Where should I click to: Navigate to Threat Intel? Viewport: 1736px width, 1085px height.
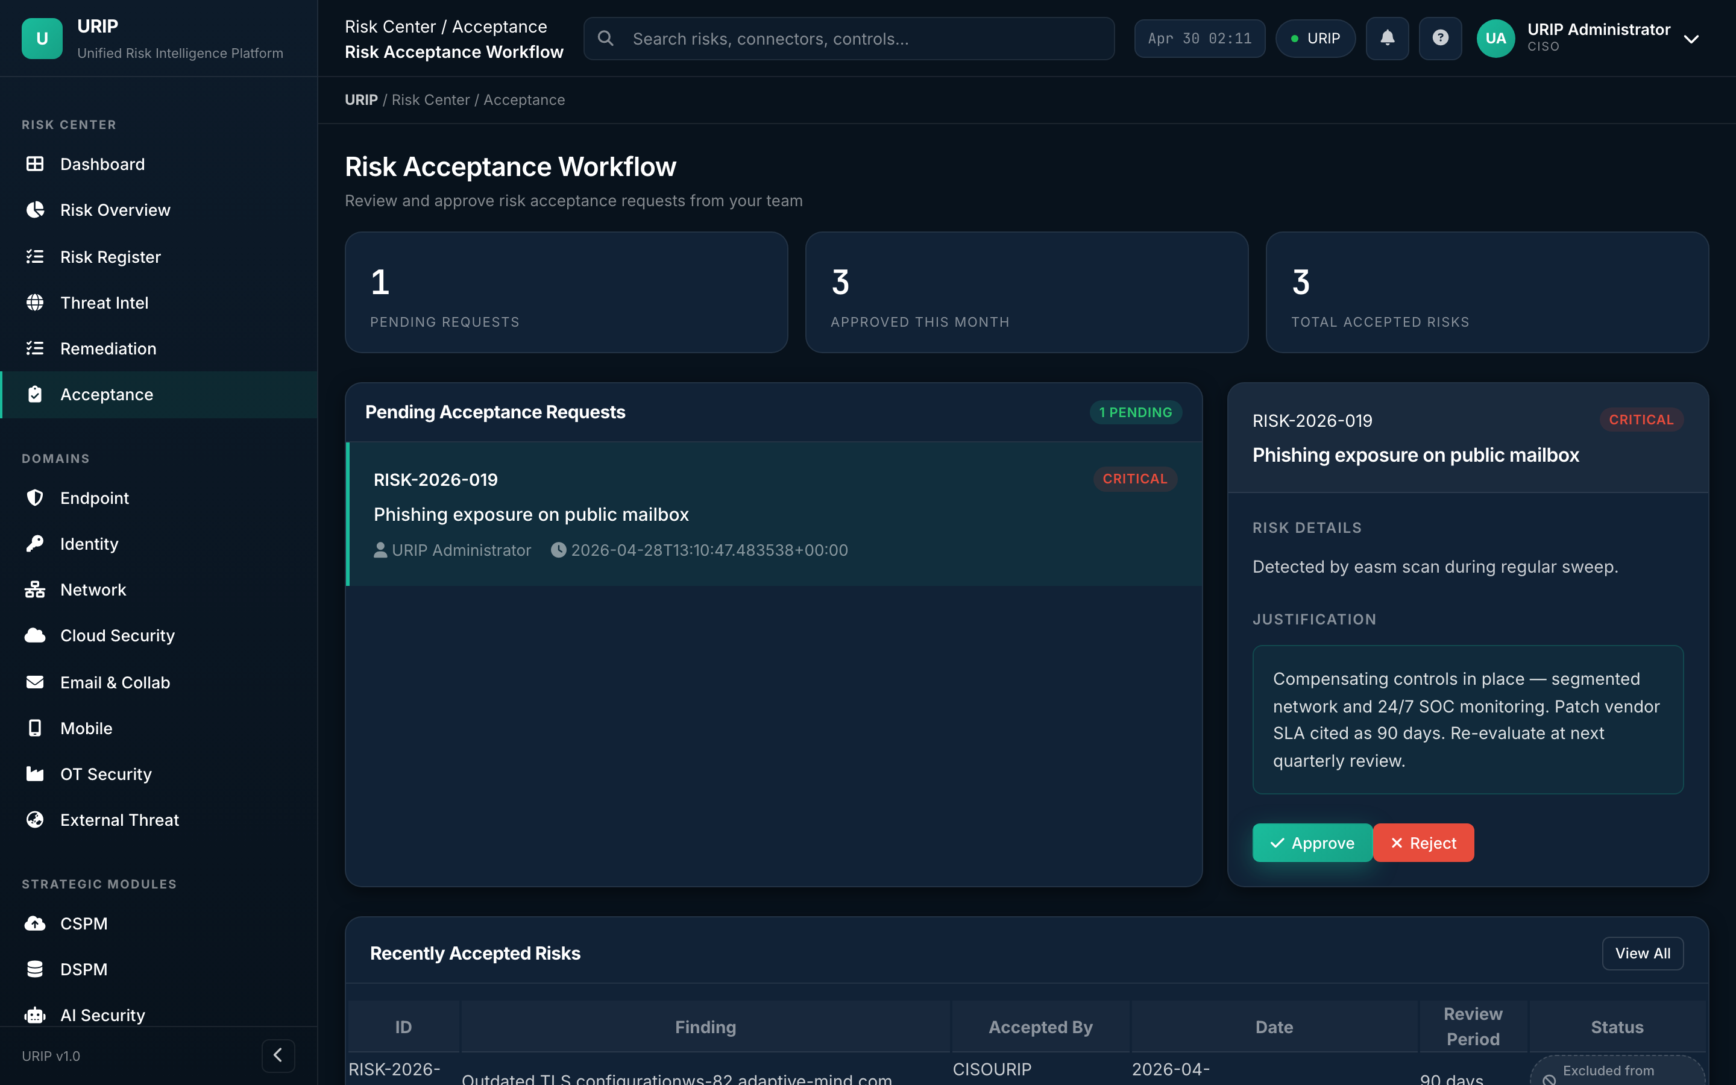pos(159,302)
